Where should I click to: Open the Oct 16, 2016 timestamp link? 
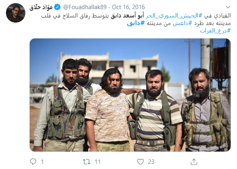coord(128,7)
